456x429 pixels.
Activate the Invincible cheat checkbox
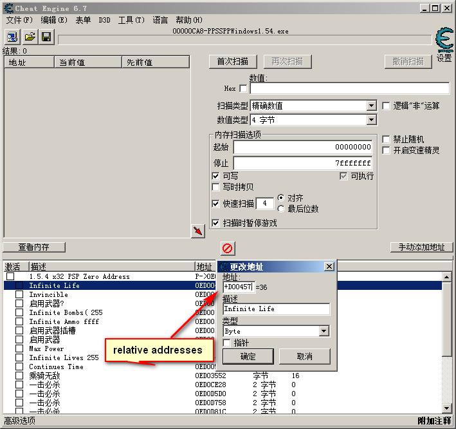coord(19,294)
